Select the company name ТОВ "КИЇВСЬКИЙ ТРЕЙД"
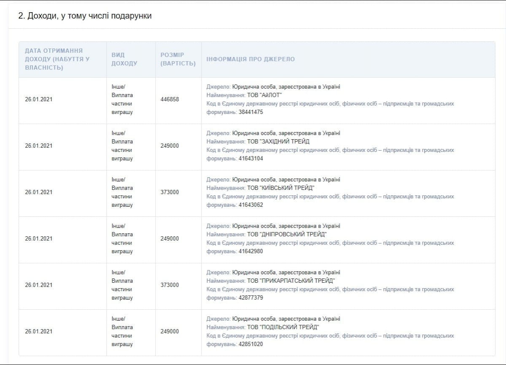506x365 pixels. pyautogui.click(x=281, y=188)
